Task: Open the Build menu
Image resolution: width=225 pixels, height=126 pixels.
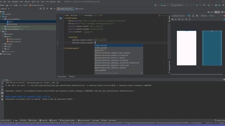Action: pyautogui.click(x=33, y=1)
